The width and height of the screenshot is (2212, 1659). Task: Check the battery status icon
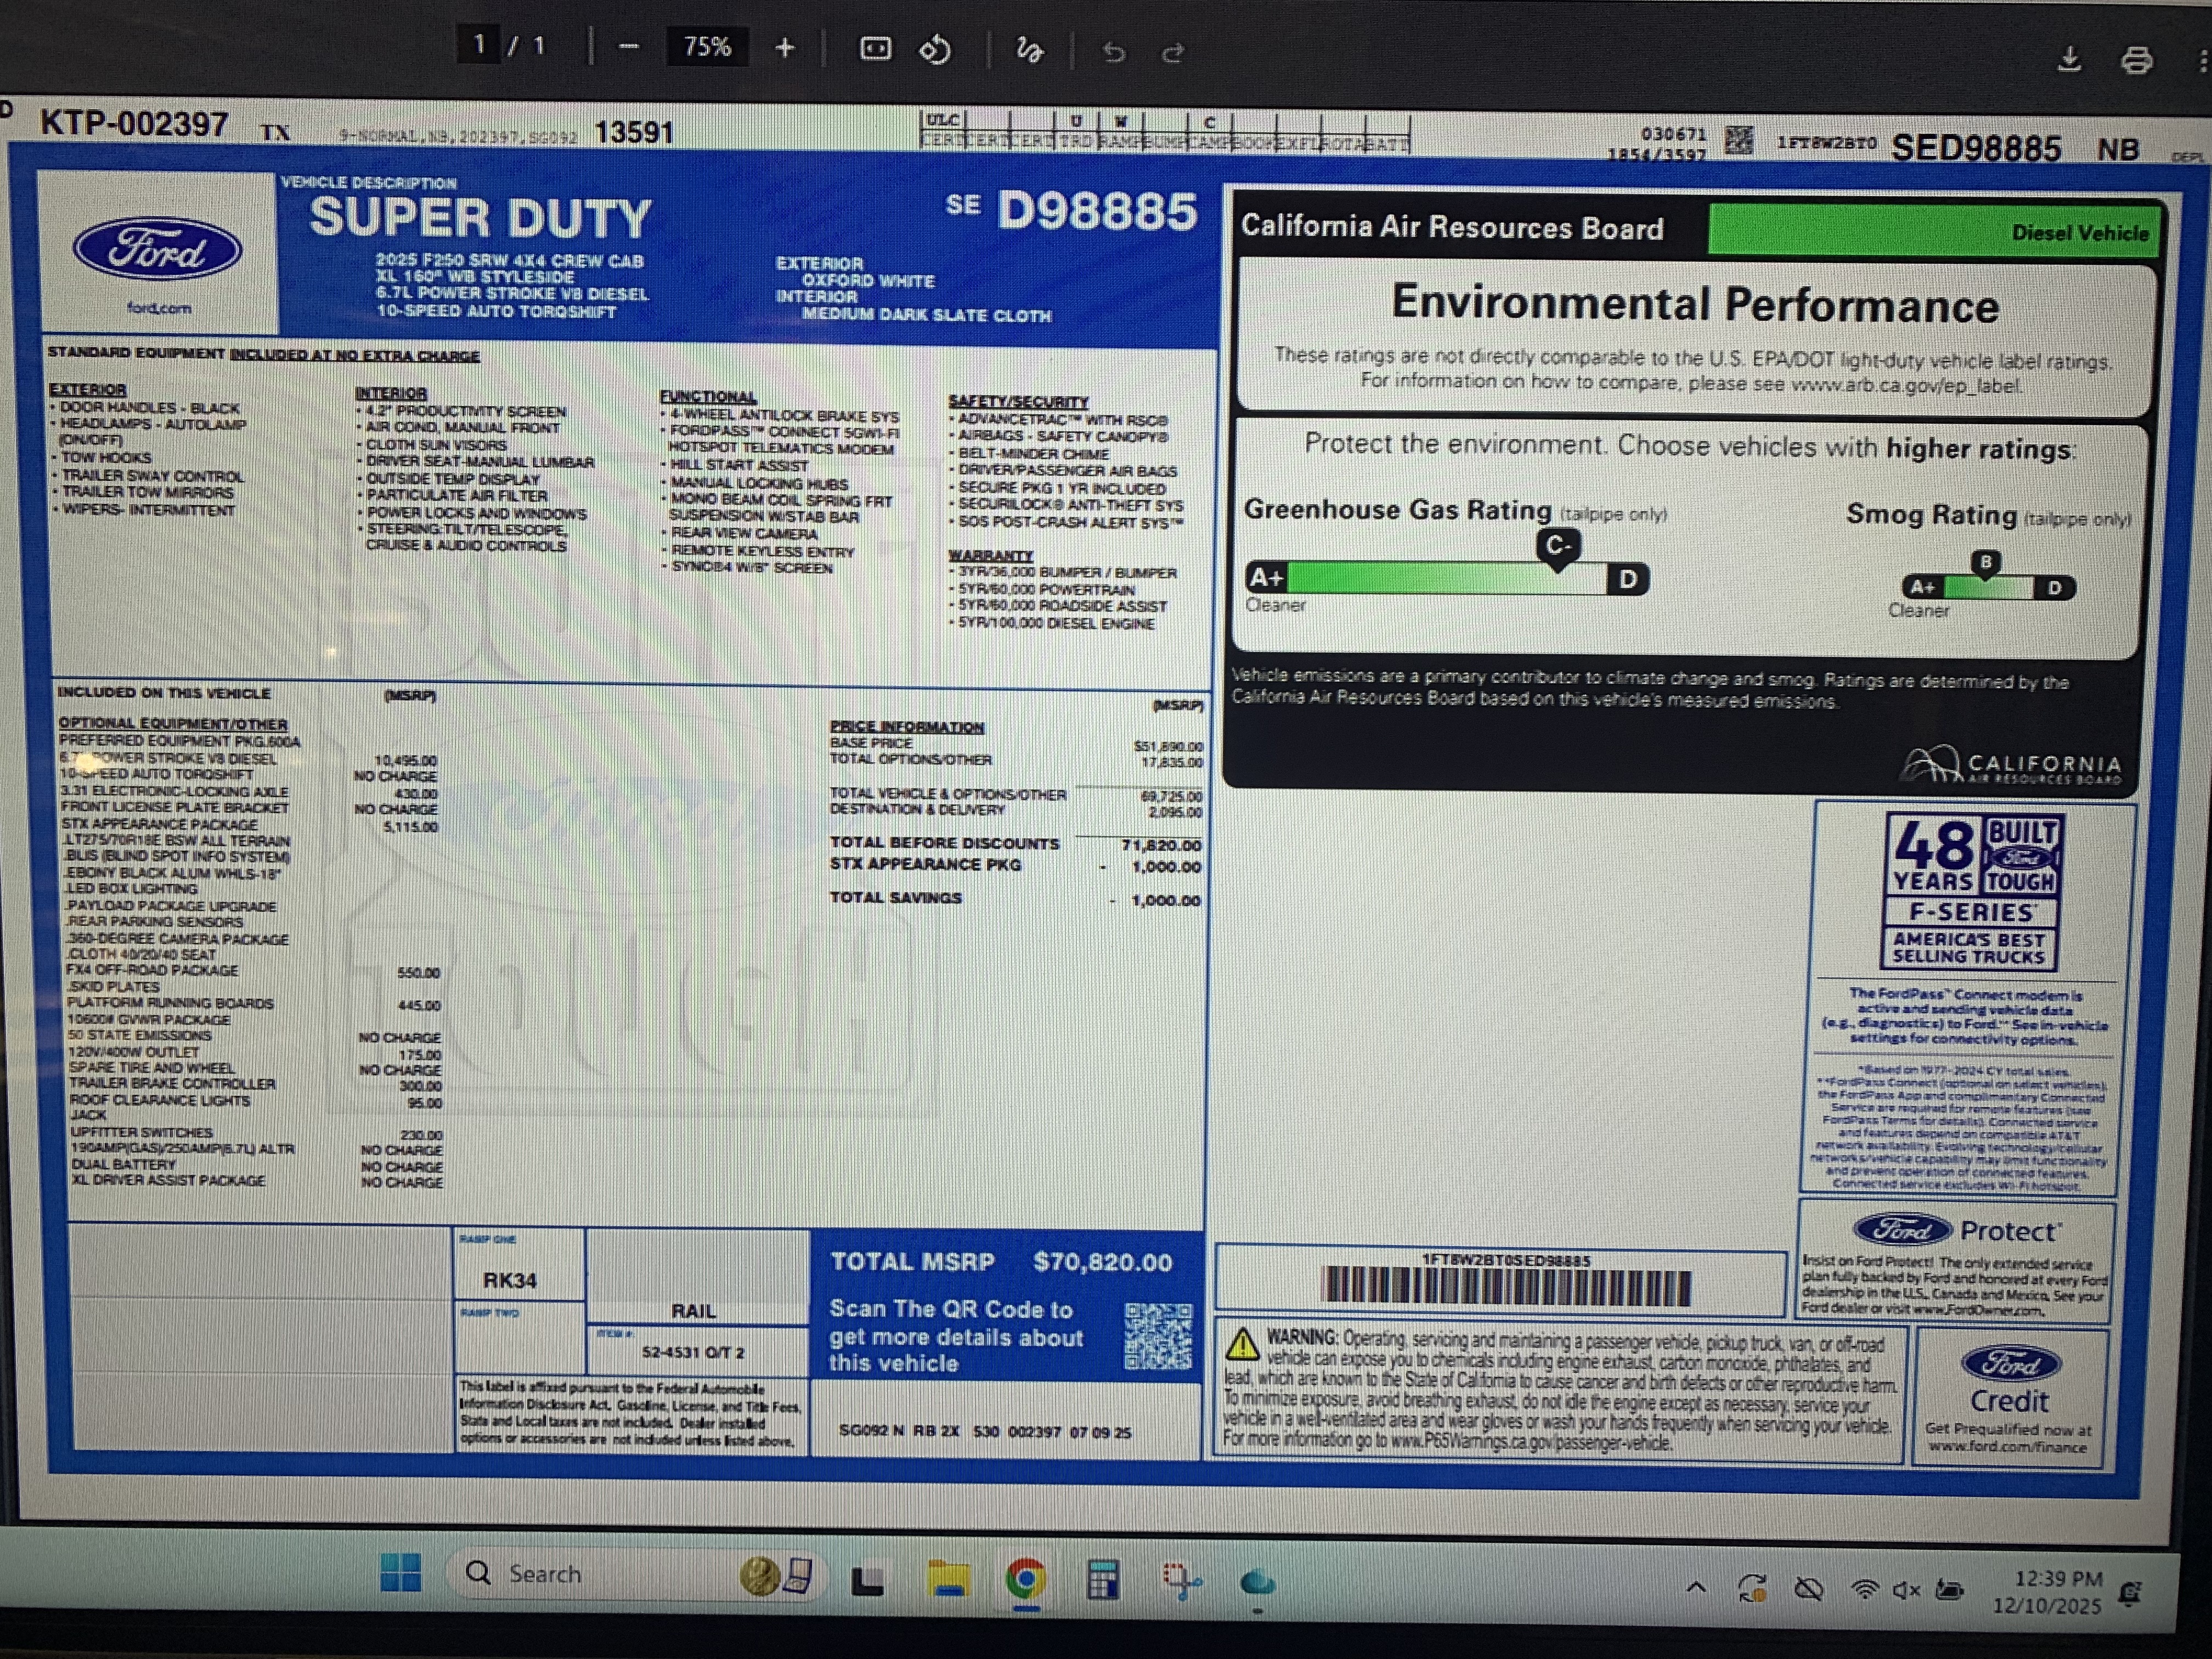pyautogui.click(x=1949, y=1590)
